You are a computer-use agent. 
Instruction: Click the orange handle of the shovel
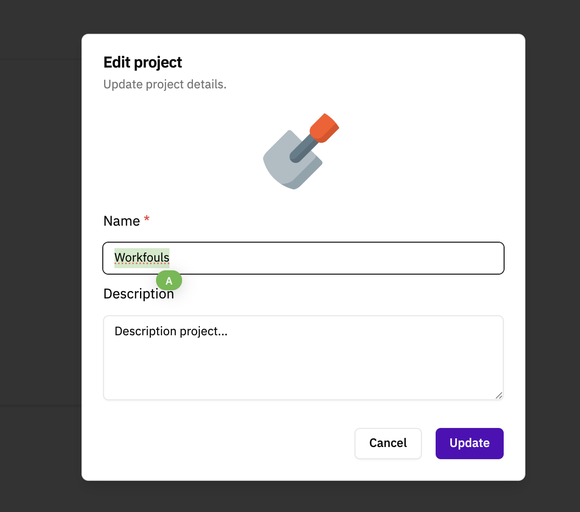coord(324,127)
